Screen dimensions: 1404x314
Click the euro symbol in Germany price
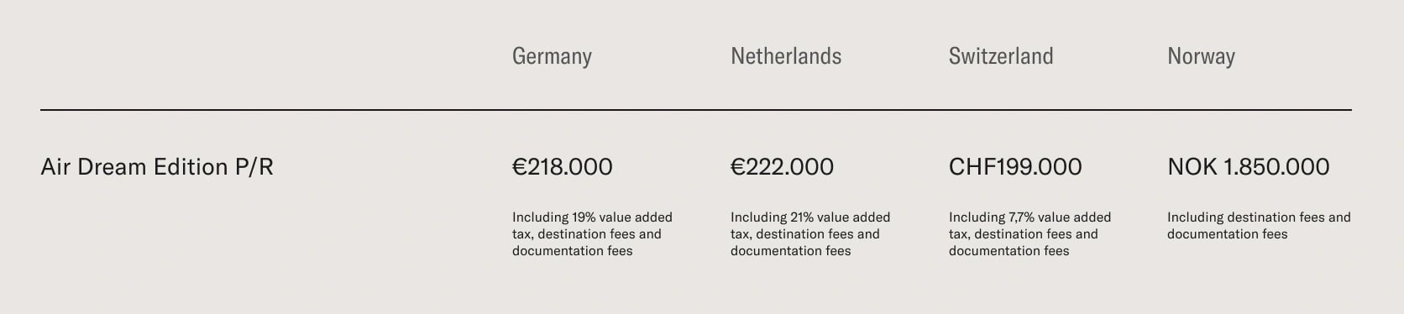(519, 167)
